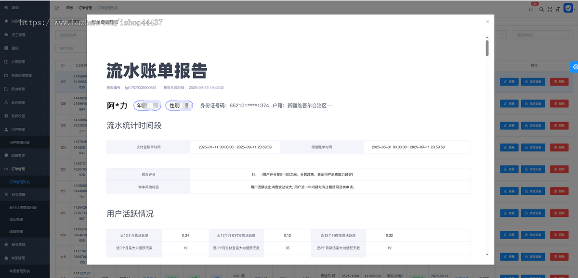Image resolution: width=578 pixels, height=278 pixels.
Task: Click the 员工管理 sidebar icon
Action: (x=6, y=35)
